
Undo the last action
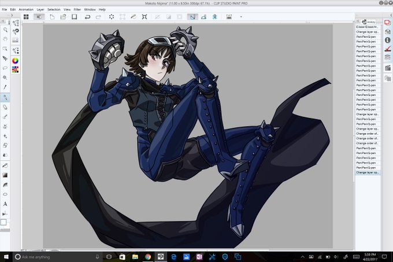[x=87, y=17]
